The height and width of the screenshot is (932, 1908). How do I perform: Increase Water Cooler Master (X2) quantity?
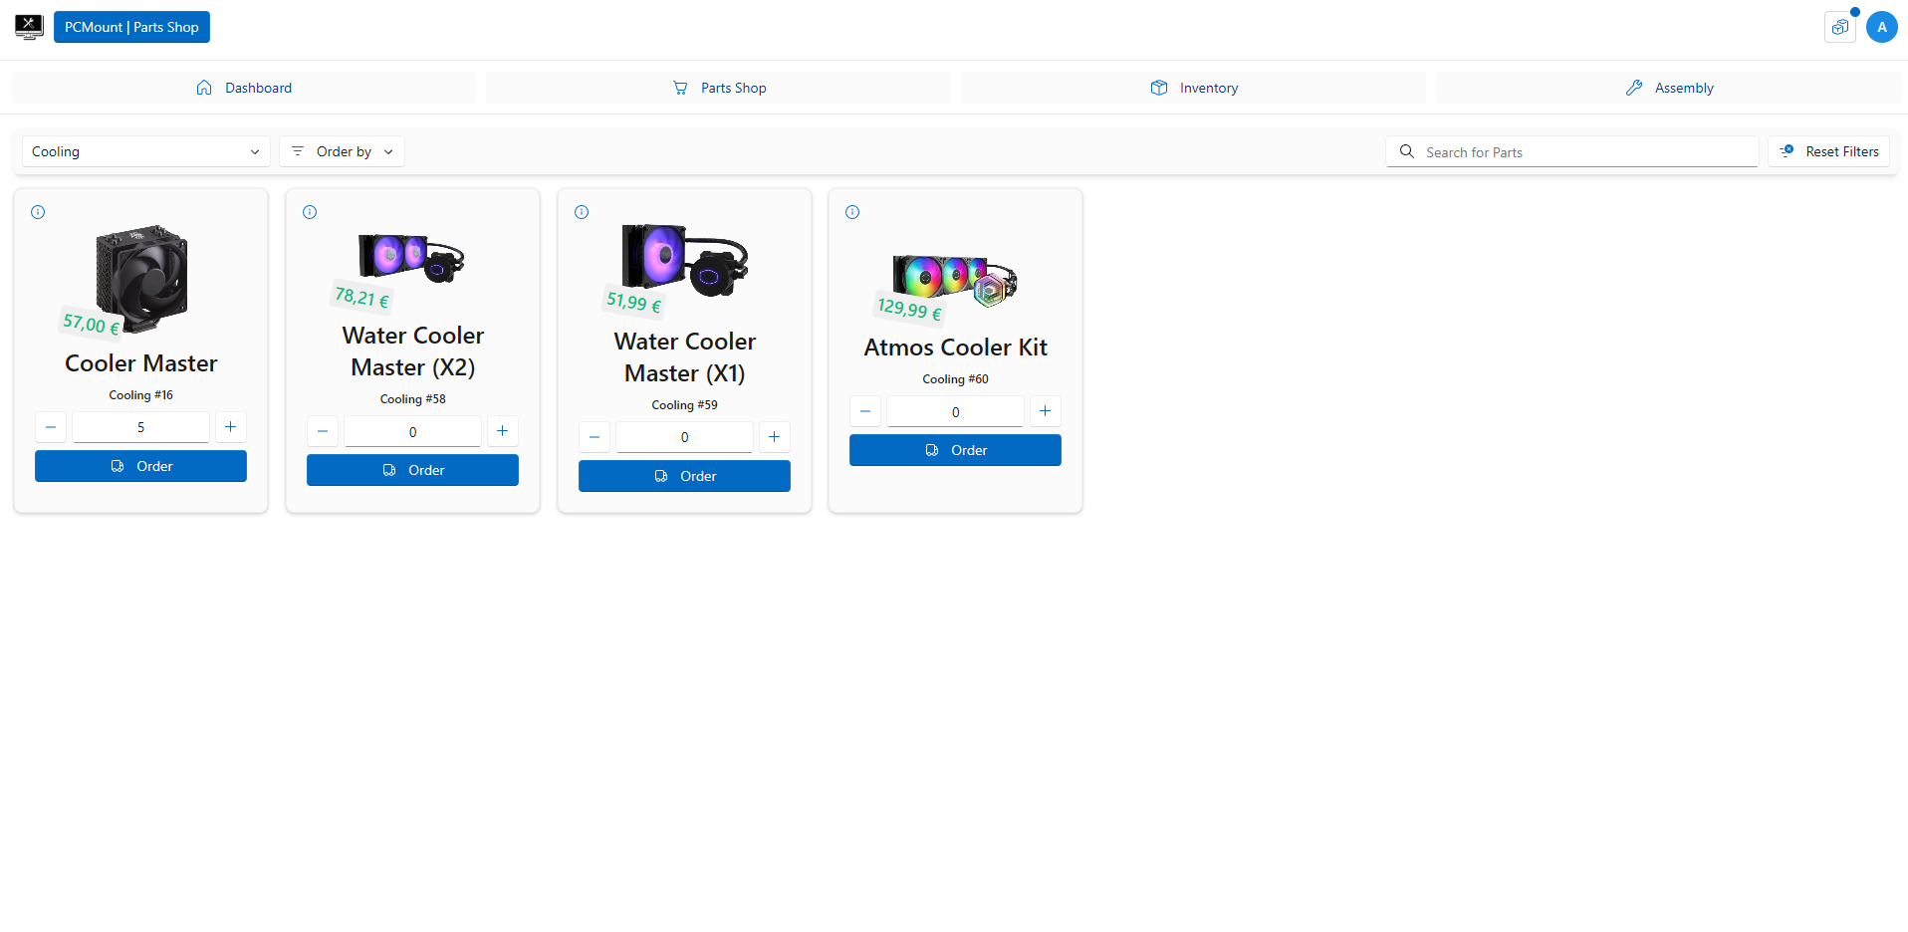tap(502, 431)
